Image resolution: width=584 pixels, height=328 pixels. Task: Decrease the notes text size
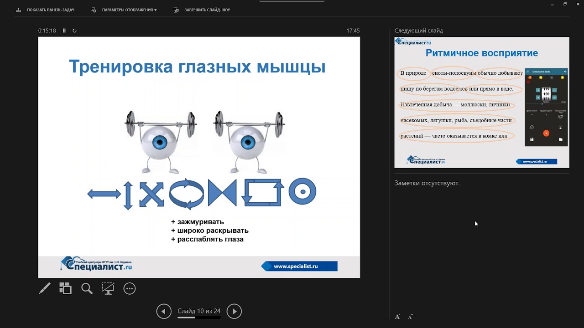pyautogui.click(x=410, y=316)
